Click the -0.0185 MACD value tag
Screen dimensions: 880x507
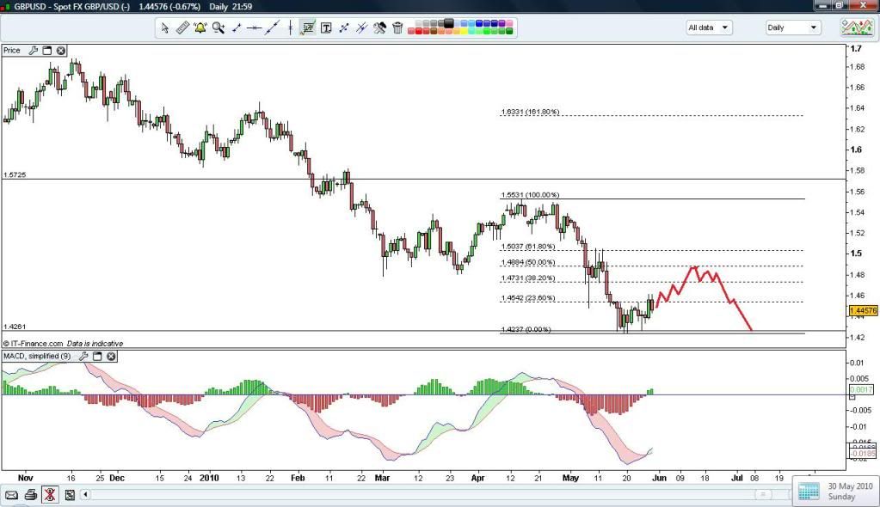(x=863, y=453)
